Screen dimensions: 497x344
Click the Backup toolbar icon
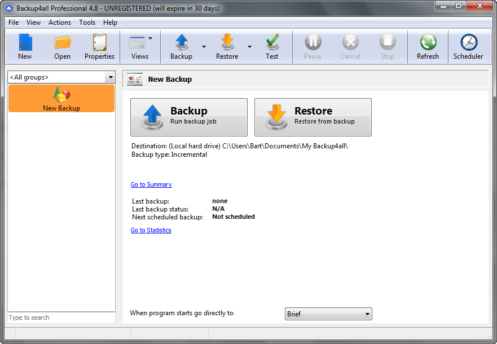(182, 47)
